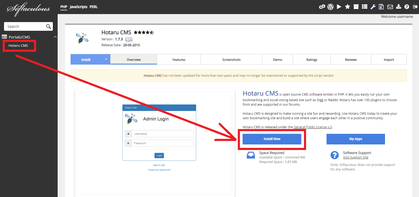419x197 pixels.
Task: Switch to the Reviews tab
Action: (351, 59)
